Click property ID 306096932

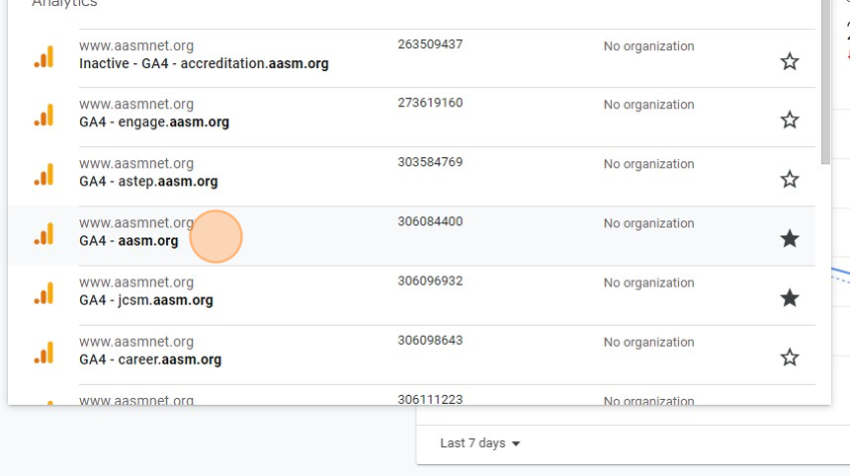(x=430, y=281)
